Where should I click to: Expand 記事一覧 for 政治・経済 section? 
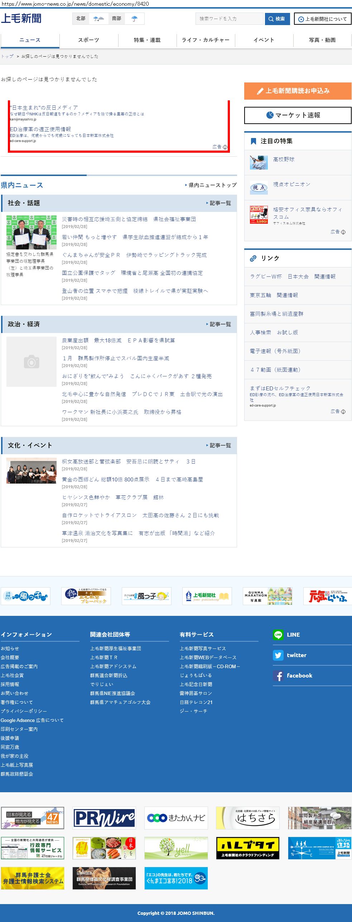point(219,324)
